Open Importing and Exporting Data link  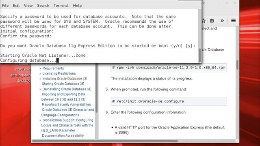[63, 97]
